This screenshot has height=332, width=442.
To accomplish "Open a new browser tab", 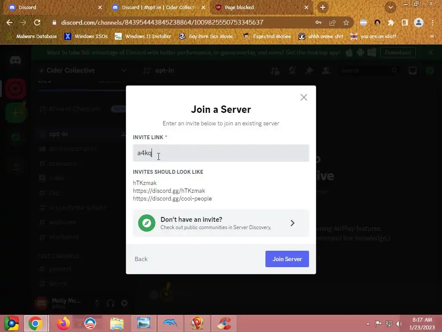I will (x=323, y=7).
